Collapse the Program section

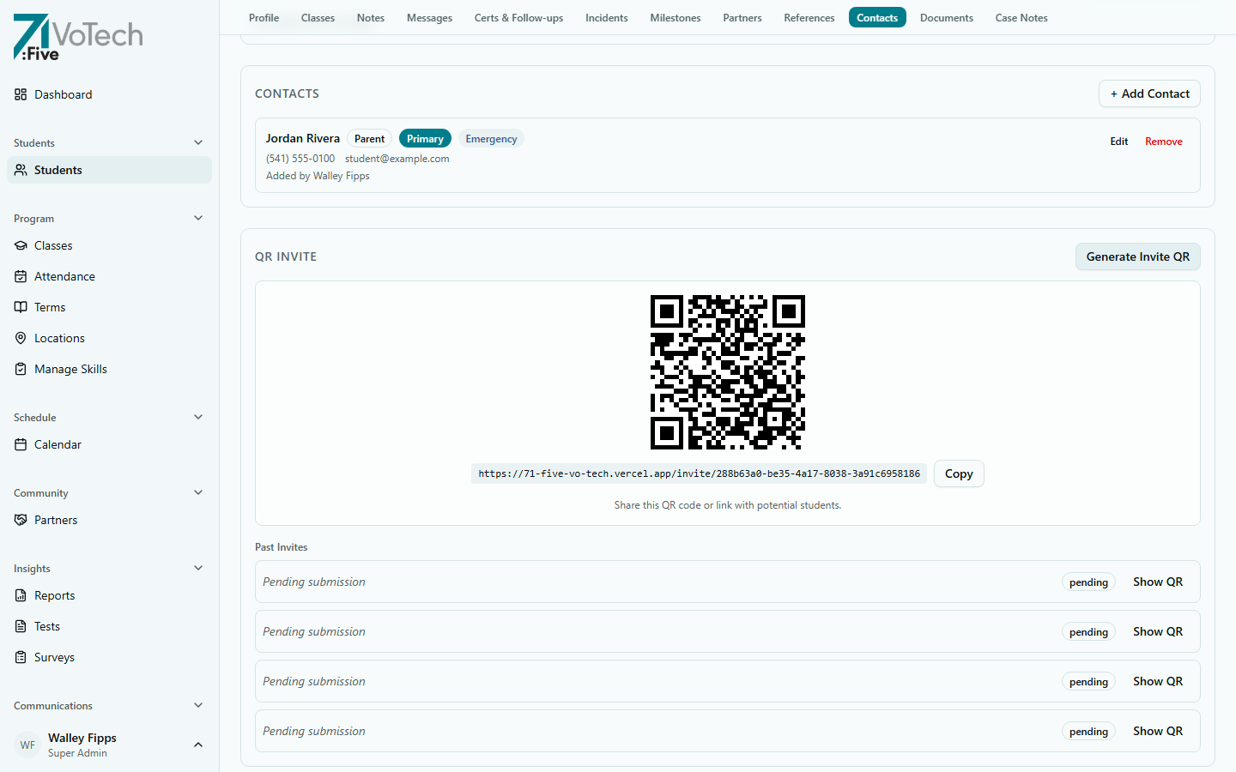coord(198,218)
